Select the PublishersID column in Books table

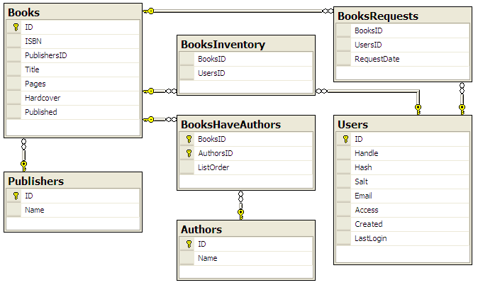(45, 55)
